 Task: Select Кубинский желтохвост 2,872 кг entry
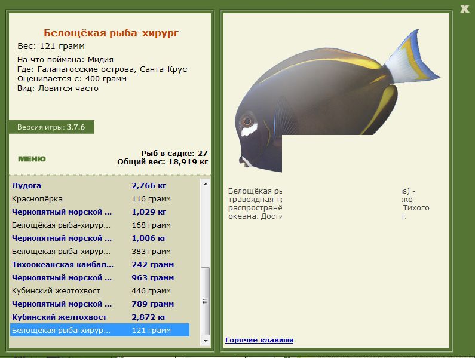click(x=100, y=317)
